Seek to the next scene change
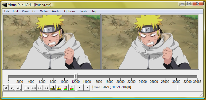 point(72,88)
